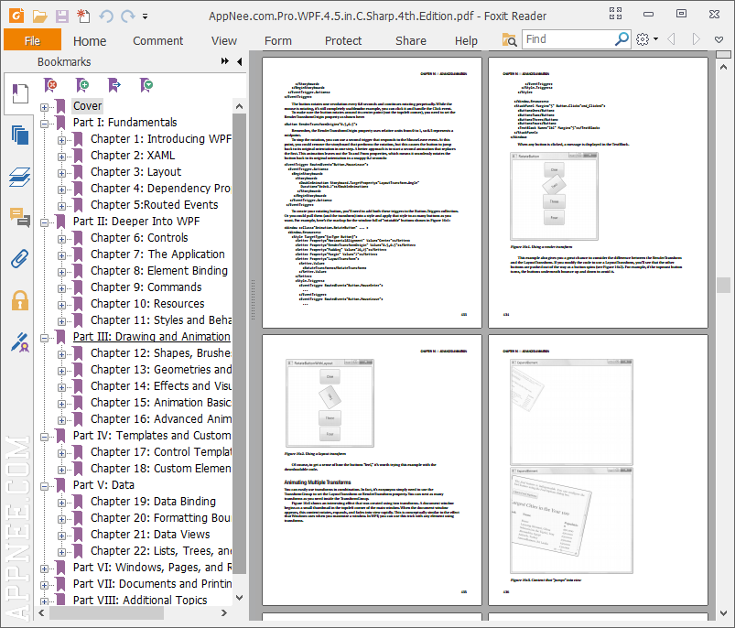
Task: Open the Layers panel in the sidebar
Action: click(x=20, y=177)
